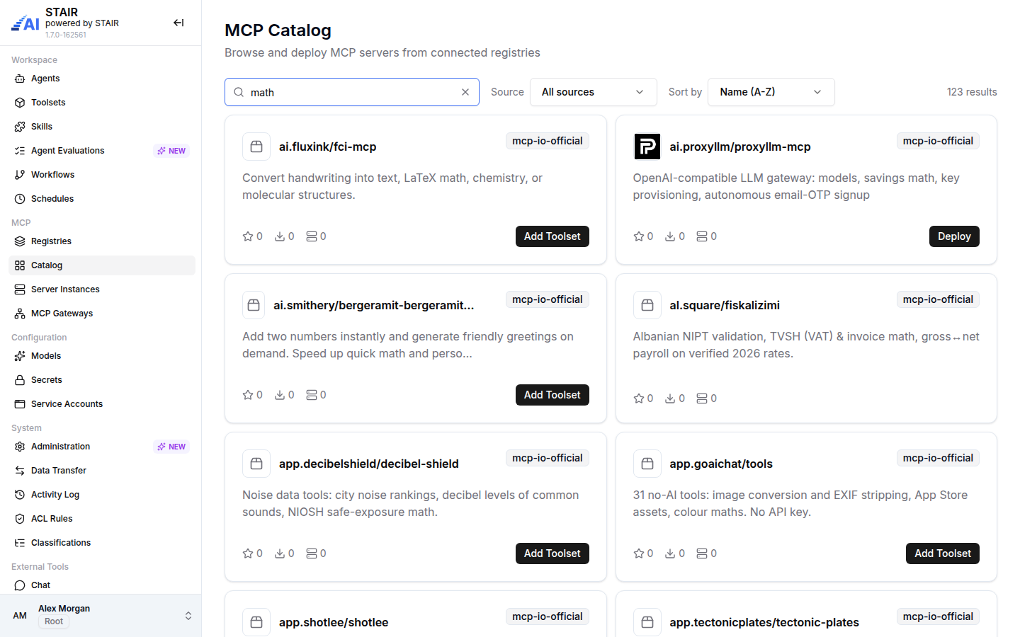Image resolution: width=1020 pixels, height=637 pixels.
Task: Open the ai.fluxink/fci-mcp card title
Action: point(327,147)
